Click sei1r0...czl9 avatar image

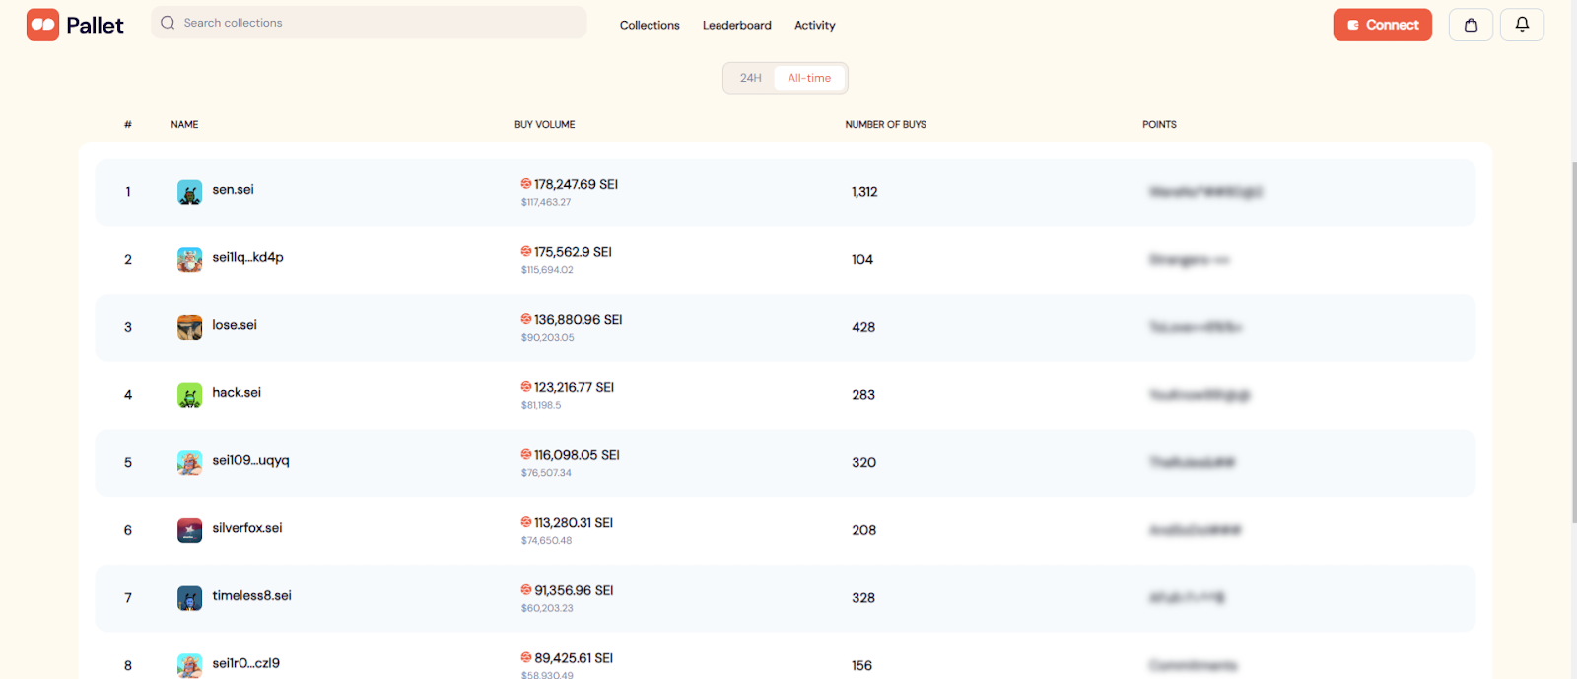(x=189, y=665)
